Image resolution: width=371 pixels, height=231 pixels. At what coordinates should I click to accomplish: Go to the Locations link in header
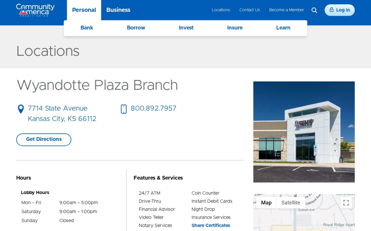click(x=221, y=10)
